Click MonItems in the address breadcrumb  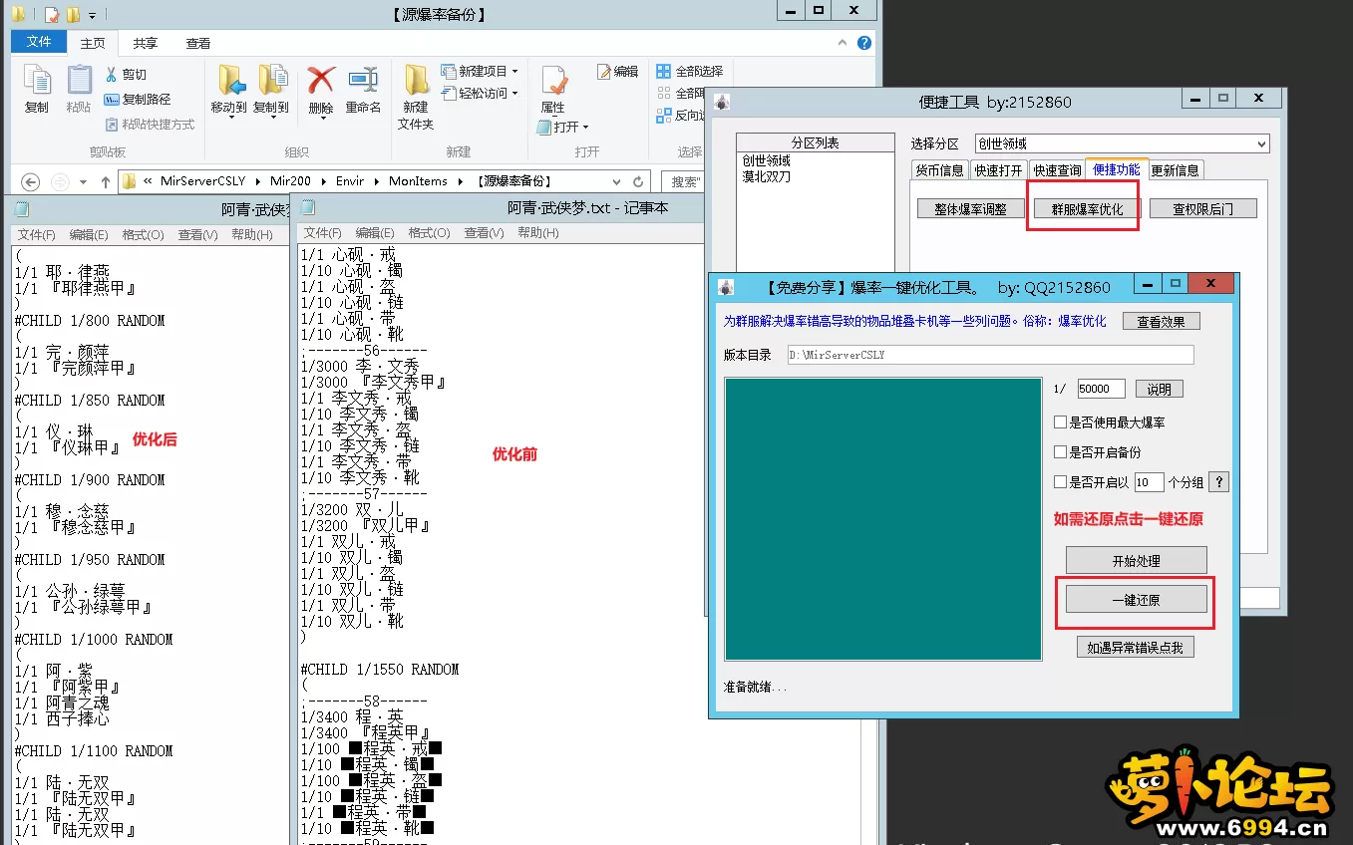[x=419, y=181]
